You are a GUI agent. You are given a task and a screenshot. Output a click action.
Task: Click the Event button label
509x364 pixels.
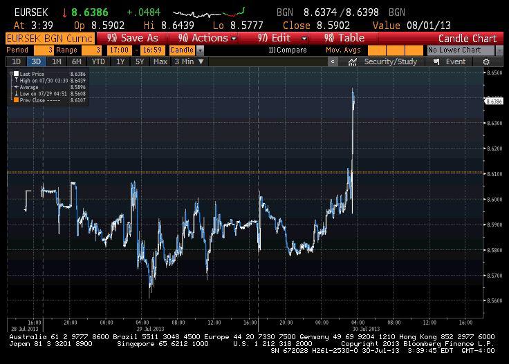coord(456,61)
